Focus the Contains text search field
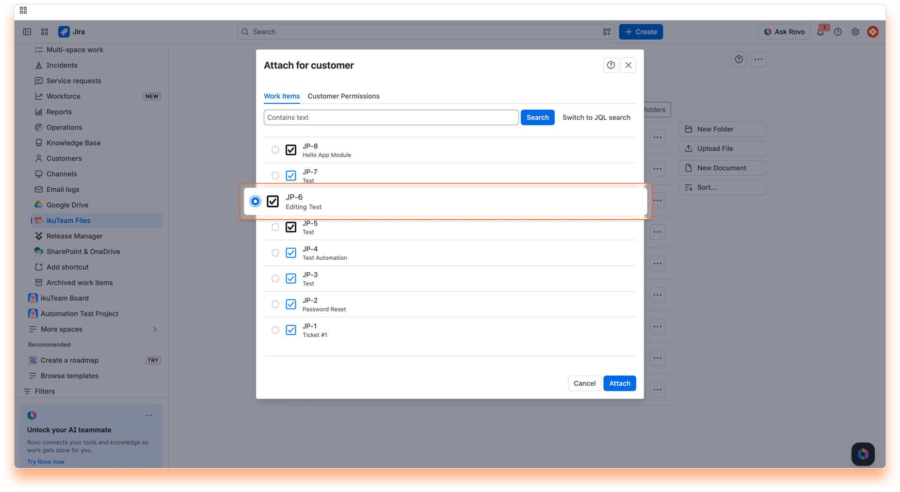 pyautogui.click(x=391, y=117)
